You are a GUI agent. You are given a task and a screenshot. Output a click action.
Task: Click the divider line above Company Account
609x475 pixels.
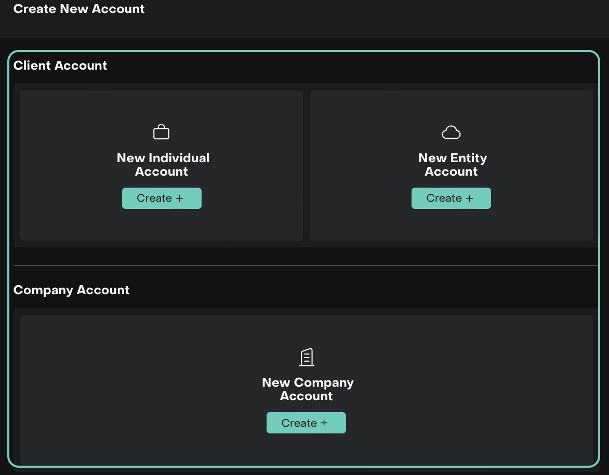tap(306, 266)
